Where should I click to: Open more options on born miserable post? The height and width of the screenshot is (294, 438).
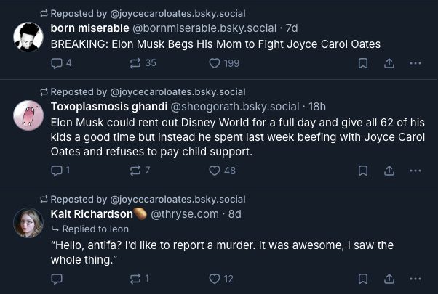pyautogui.click(x=415, y=63)
